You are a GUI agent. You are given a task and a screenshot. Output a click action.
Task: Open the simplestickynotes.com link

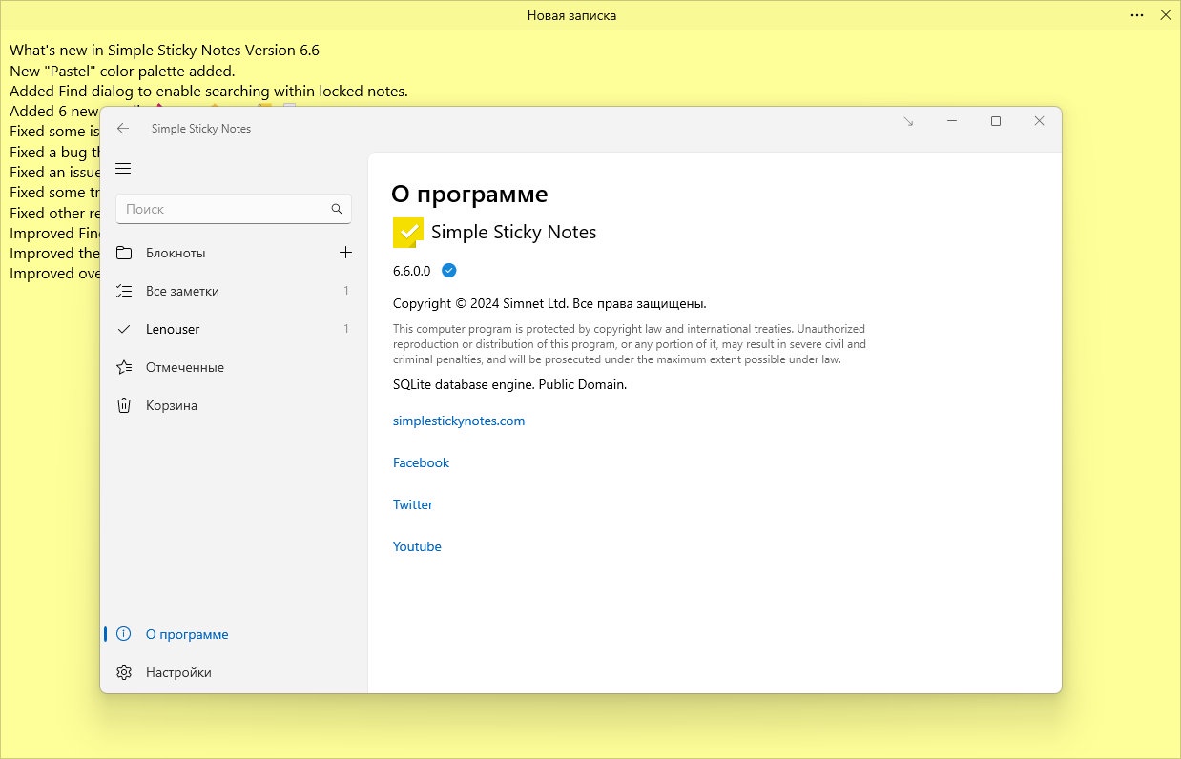[459, 421]
